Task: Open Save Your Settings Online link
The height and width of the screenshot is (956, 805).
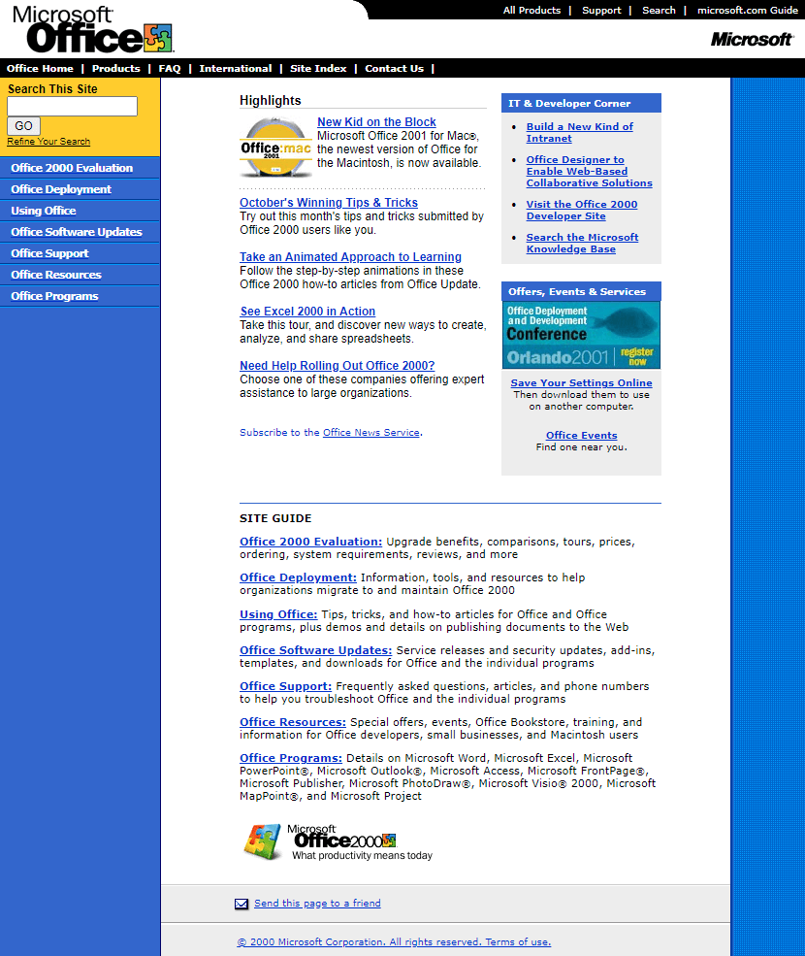Action: click(581, 383)
